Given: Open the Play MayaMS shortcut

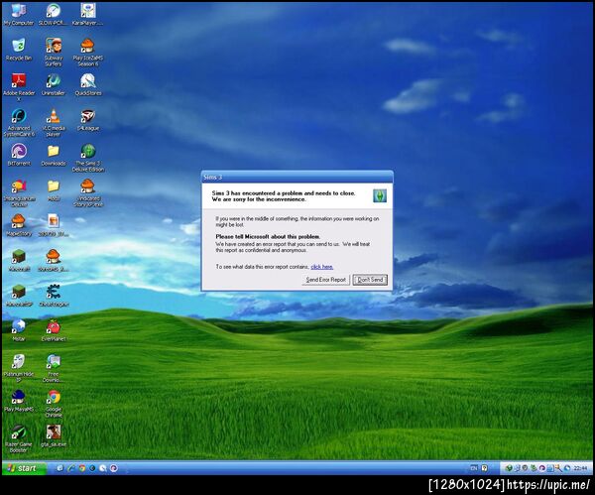Looking at the screenshot, I should pos(18,401).
